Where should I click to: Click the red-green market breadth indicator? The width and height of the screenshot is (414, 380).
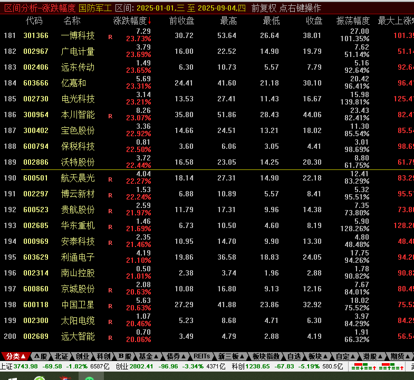pos(378,367)
